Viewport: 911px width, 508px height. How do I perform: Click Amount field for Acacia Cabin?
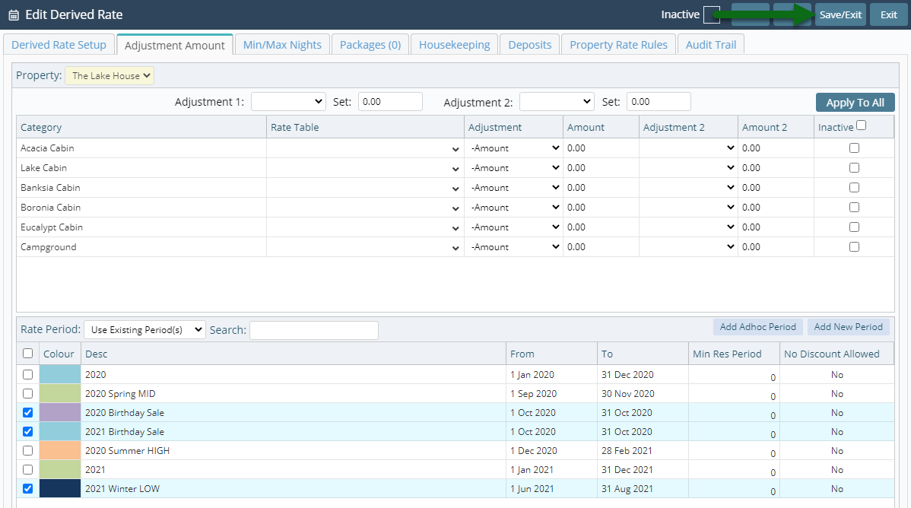601,148
